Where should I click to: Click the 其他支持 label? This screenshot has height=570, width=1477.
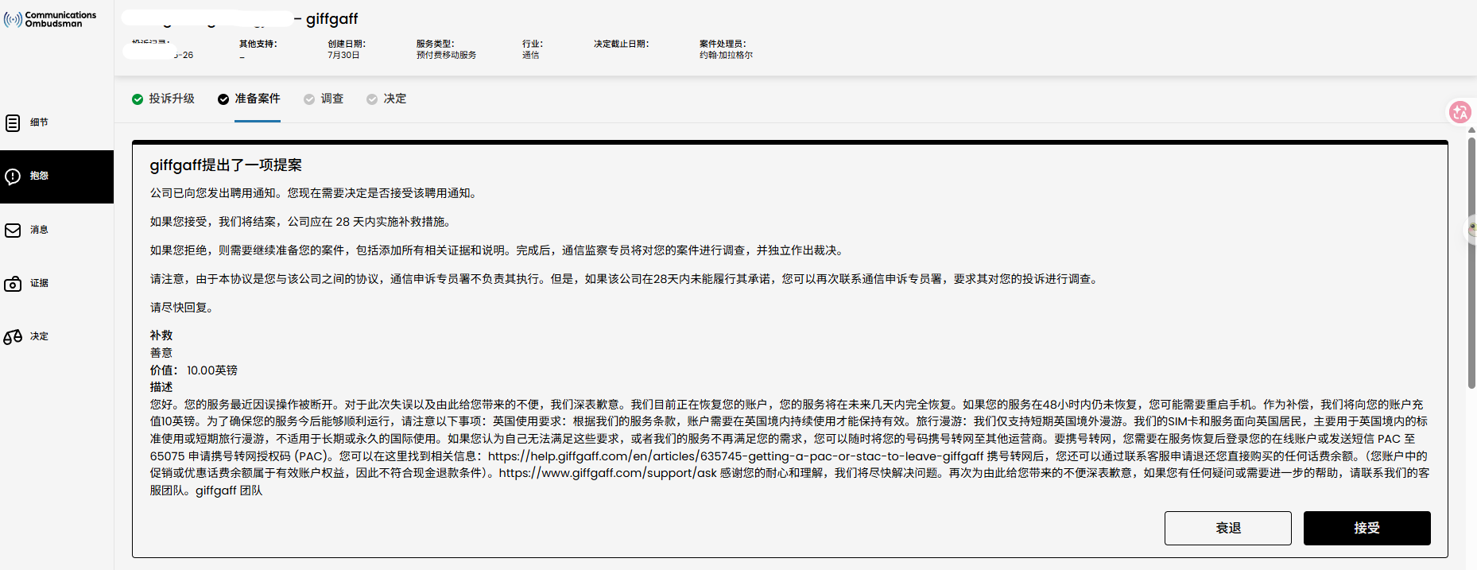(258, 44)
